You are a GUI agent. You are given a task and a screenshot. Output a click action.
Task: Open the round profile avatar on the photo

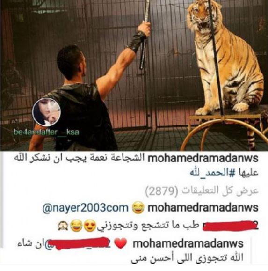pyautogui.click(x=46, y=112)
